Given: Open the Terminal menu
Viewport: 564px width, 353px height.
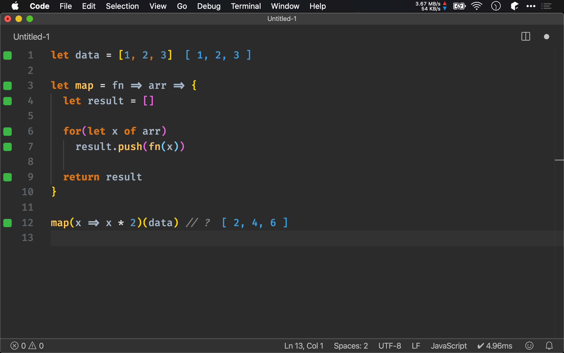Looking at the screenshot, I should 246,6.
